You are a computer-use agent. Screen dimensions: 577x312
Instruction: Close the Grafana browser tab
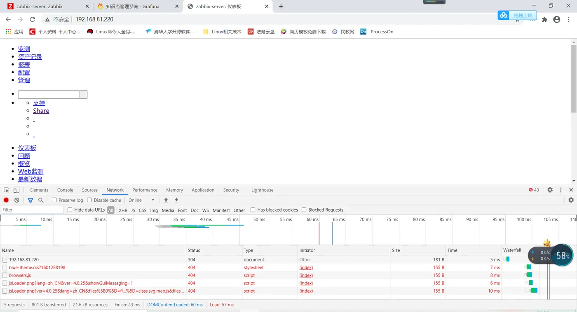[x=177, y=6]
